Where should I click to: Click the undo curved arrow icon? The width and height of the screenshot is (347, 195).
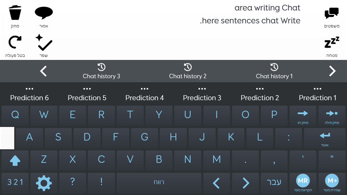(15, 42)
